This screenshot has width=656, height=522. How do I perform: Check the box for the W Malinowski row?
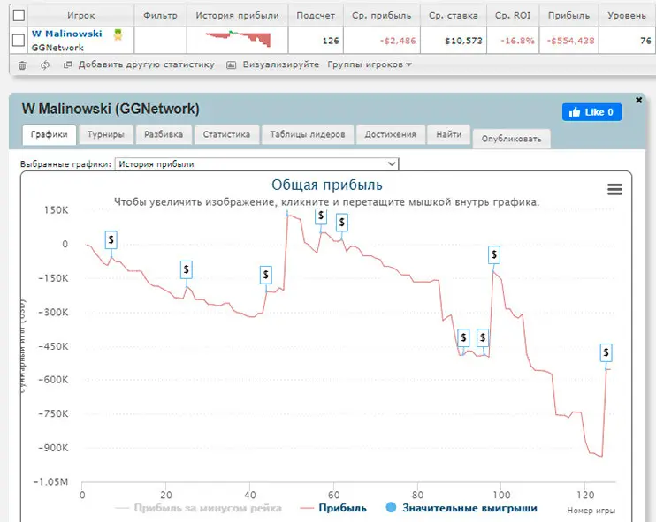click(x=18, y=40)
